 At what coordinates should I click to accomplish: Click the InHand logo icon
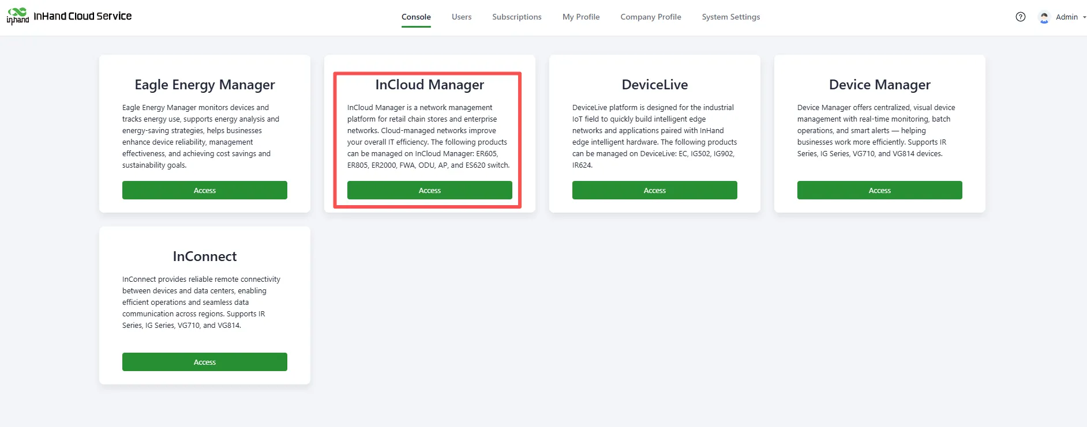pyautogui.click(x=17, y=16)
